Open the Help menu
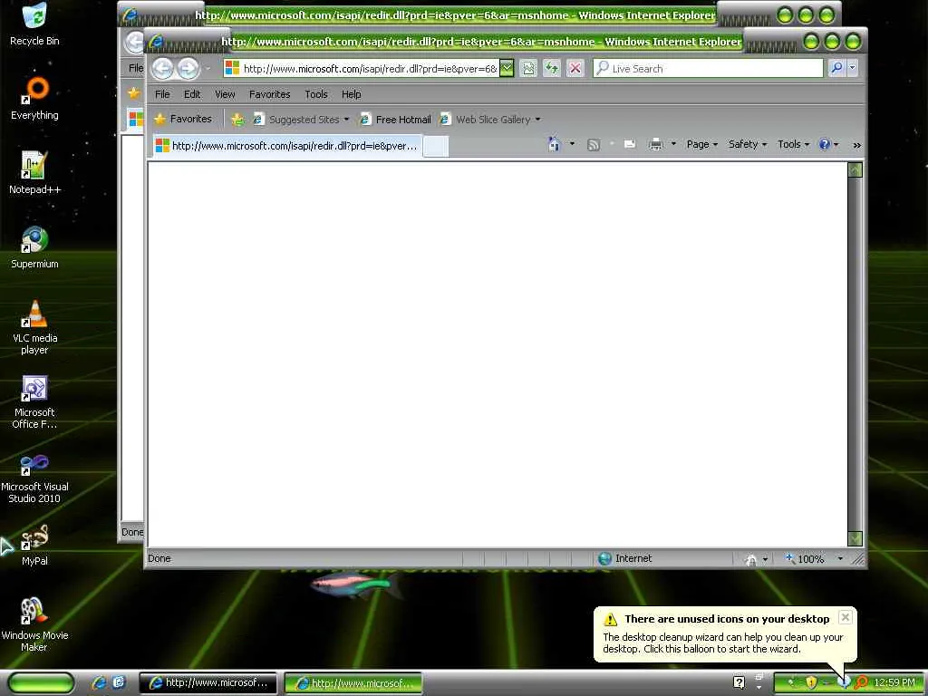The image size is (928, 696). tap(351, 94)
